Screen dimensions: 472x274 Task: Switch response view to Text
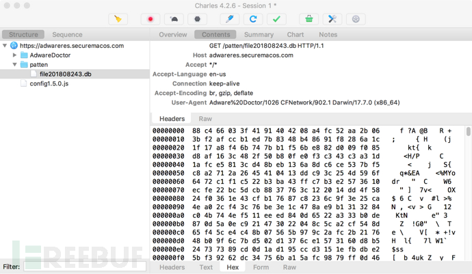[x=206, y=267]
